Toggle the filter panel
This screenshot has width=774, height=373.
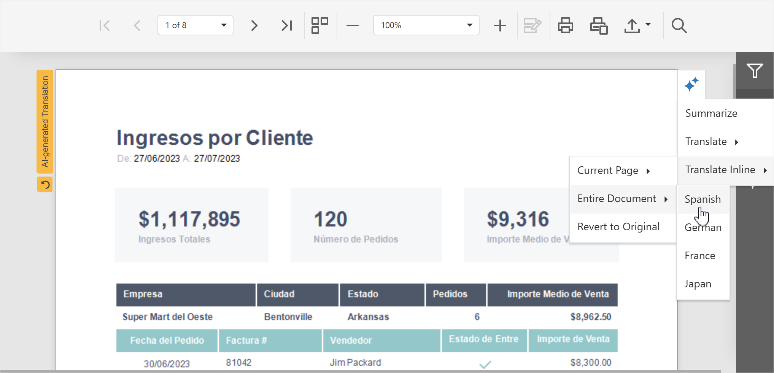[755, 70]
